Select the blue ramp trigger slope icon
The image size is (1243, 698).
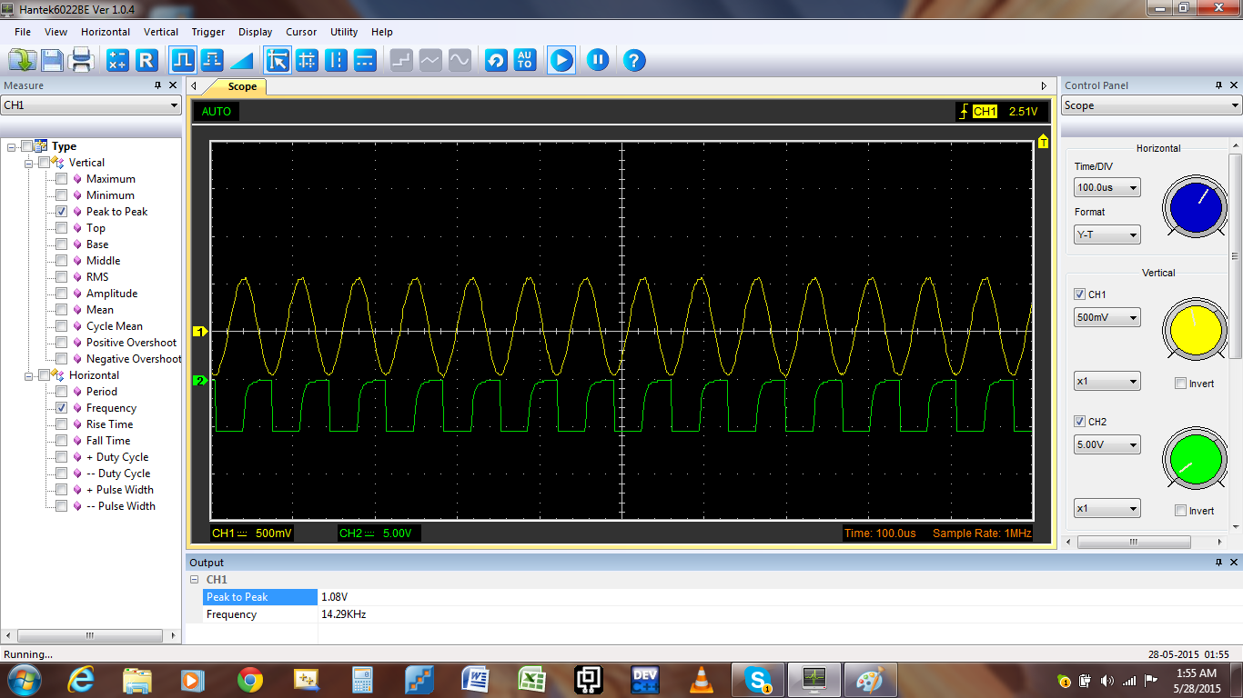[x=241, y=61]
